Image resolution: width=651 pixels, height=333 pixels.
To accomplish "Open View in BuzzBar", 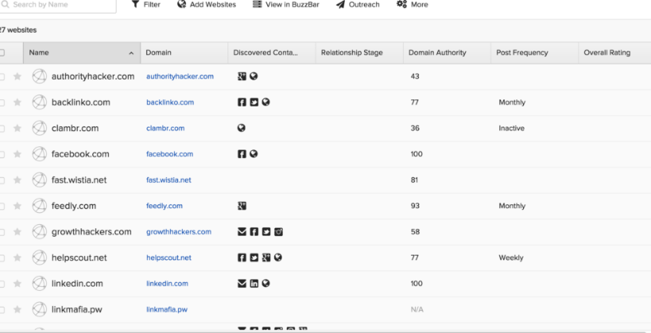I will tap(286, 5).
